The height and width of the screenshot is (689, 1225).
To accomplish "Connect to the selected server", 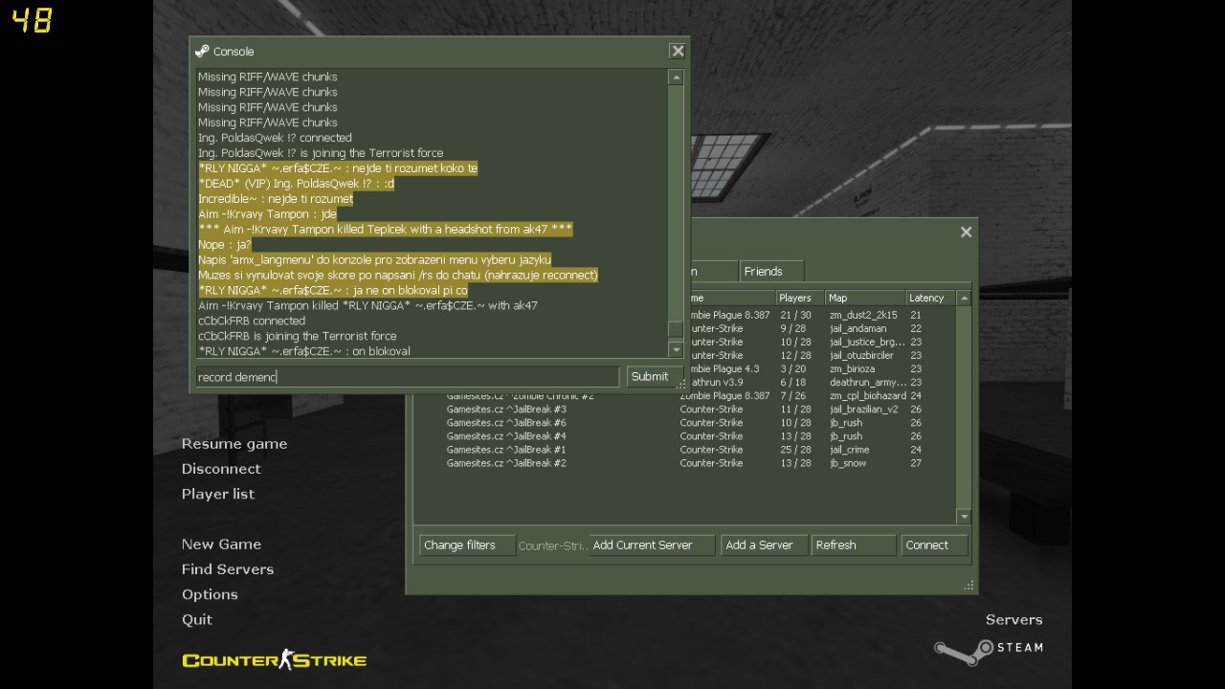I will pyautogui.click(x=934, y=545).
